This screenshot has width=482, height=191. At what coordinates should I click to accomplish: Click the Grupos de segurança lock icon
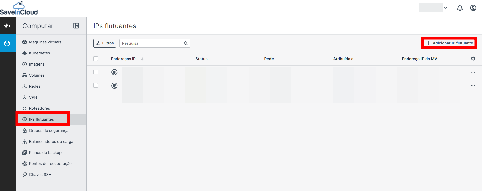click(25, 131)
